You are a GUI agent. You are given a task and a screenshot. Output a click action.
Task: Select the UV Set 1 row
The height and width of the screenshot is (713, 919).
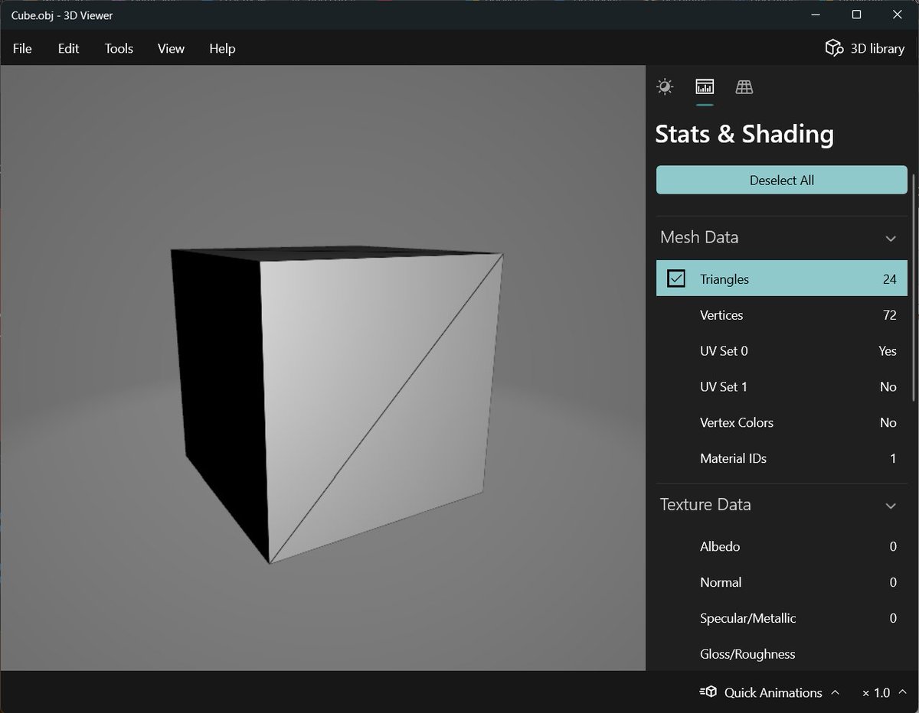click(781, 387)
